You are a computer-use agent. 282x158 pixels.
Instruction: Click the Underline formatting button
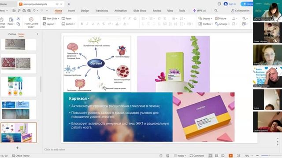(93, 24)
